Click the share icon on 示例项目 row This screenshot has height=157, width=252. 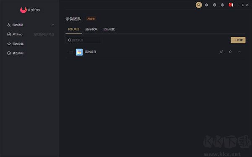pos(221,51)
